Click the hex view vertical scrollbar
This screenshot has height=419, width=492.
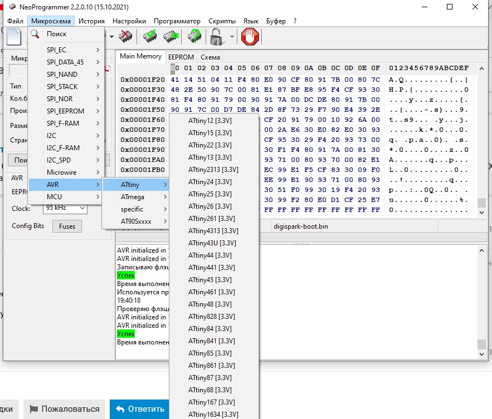(481, 139)
